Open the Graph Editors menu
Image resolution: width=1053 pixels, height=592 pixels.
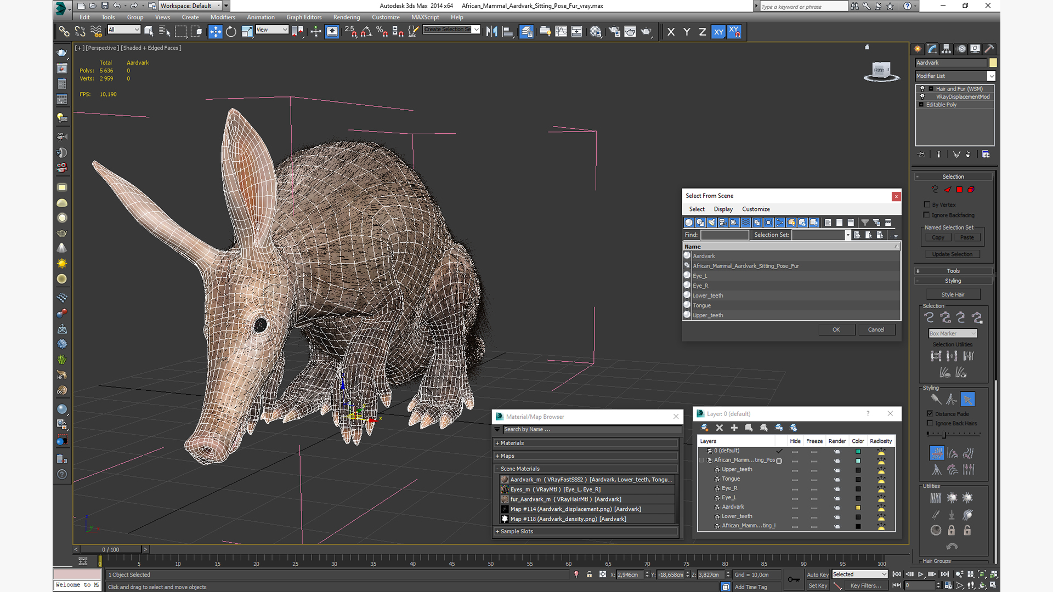coord(304,17)
